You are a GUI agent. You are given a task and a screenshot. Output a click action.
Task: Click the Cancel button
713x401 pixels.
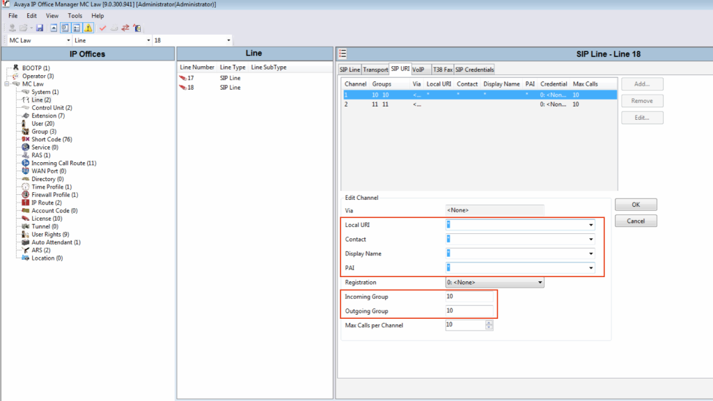[636, 221]
